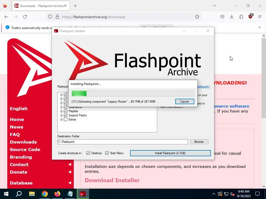266x199 pixels.
Task: Open the partially hidden lashpoint/ hyperlink
Action: click(204, 87)
